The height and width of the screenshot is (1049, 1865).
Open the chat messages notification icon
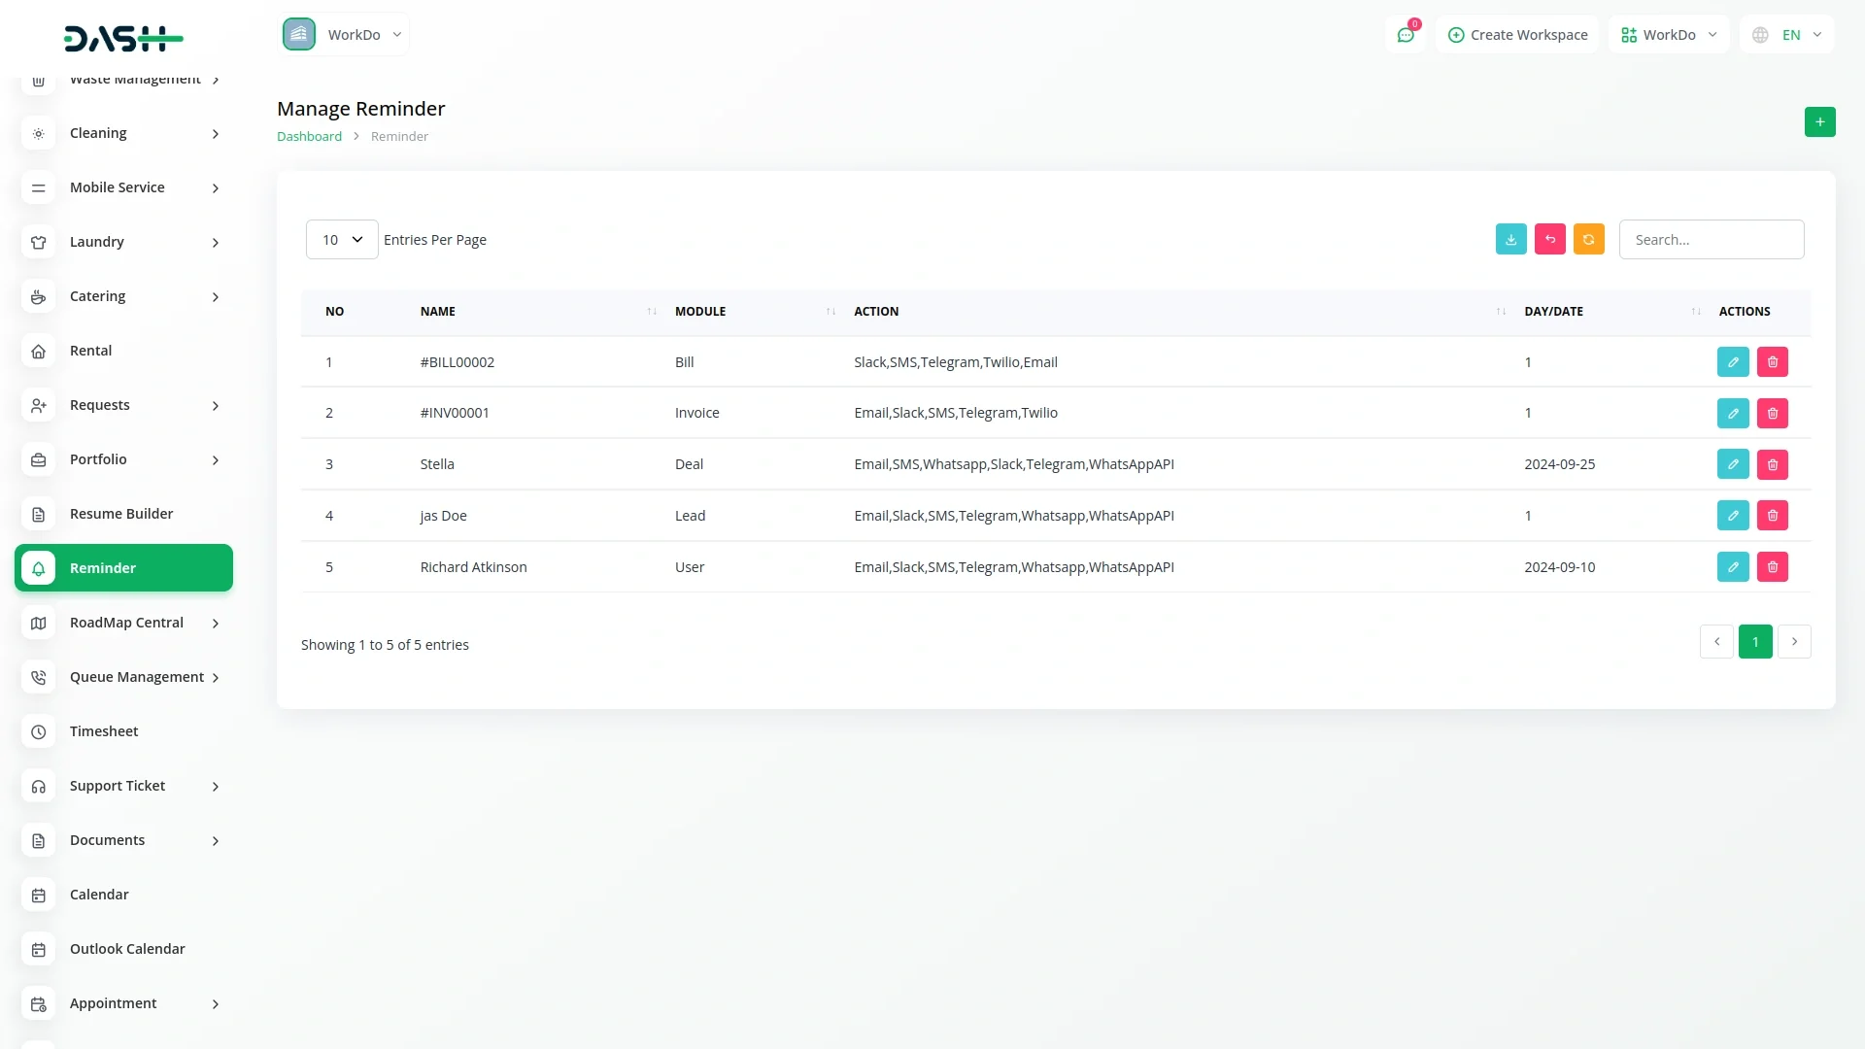tap(1405, 35)
